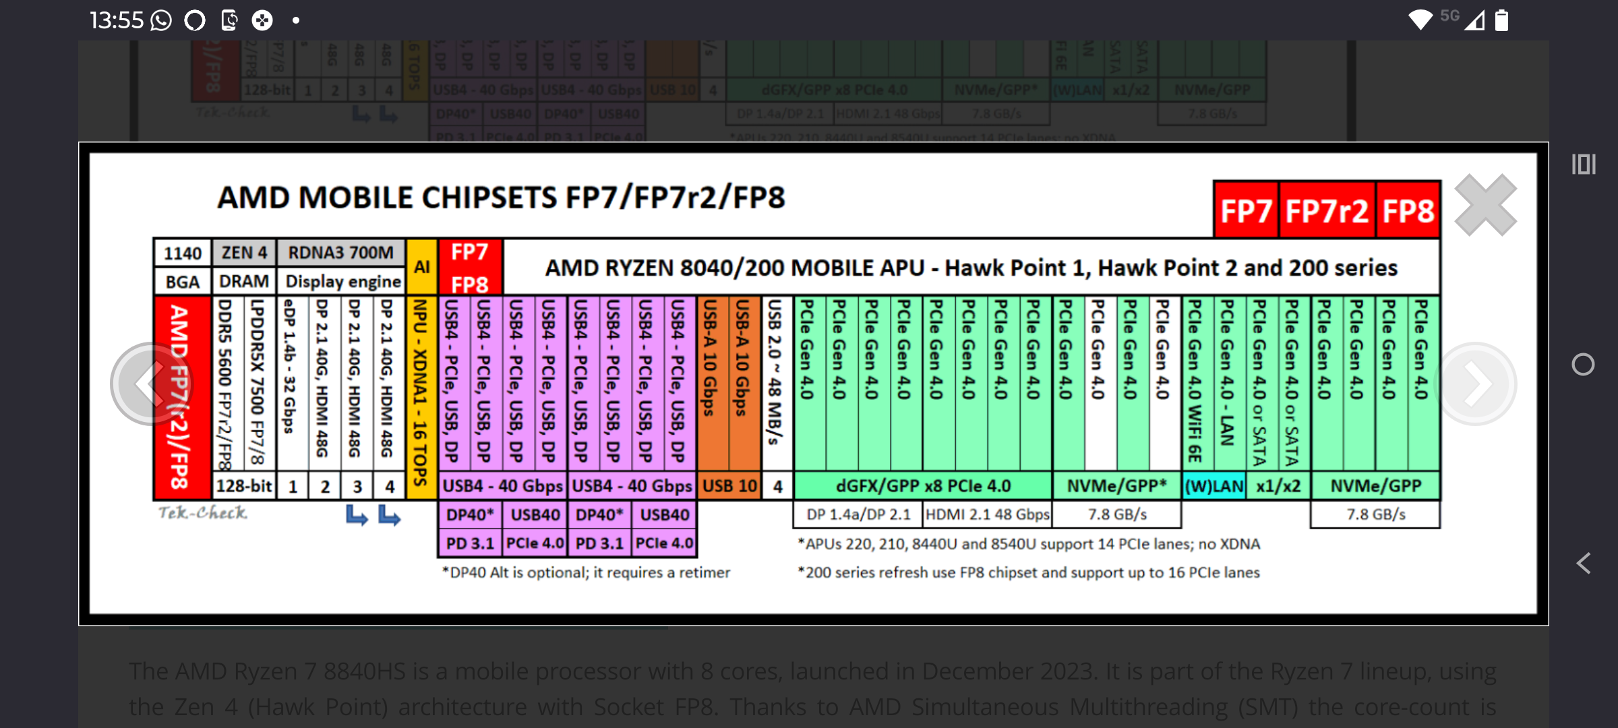Tap the Android home circle button
Viewport: 1618px width, 728px height.
1583,365
